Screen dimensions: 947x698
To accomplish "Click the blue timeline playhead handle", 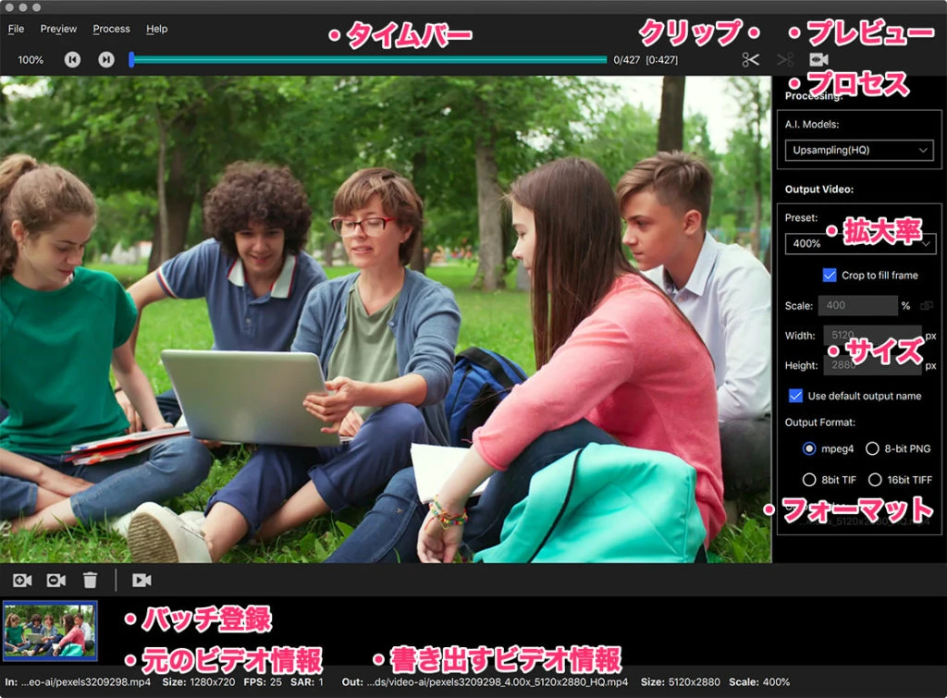I will tap(131, 60).
